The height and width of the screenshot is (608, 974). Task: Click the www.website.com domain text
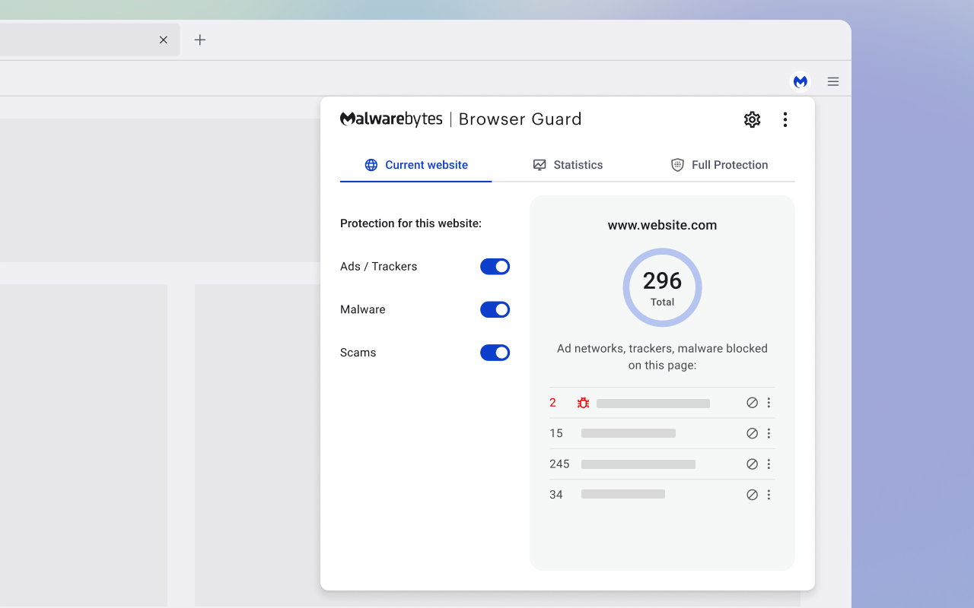tap(662, 225)
